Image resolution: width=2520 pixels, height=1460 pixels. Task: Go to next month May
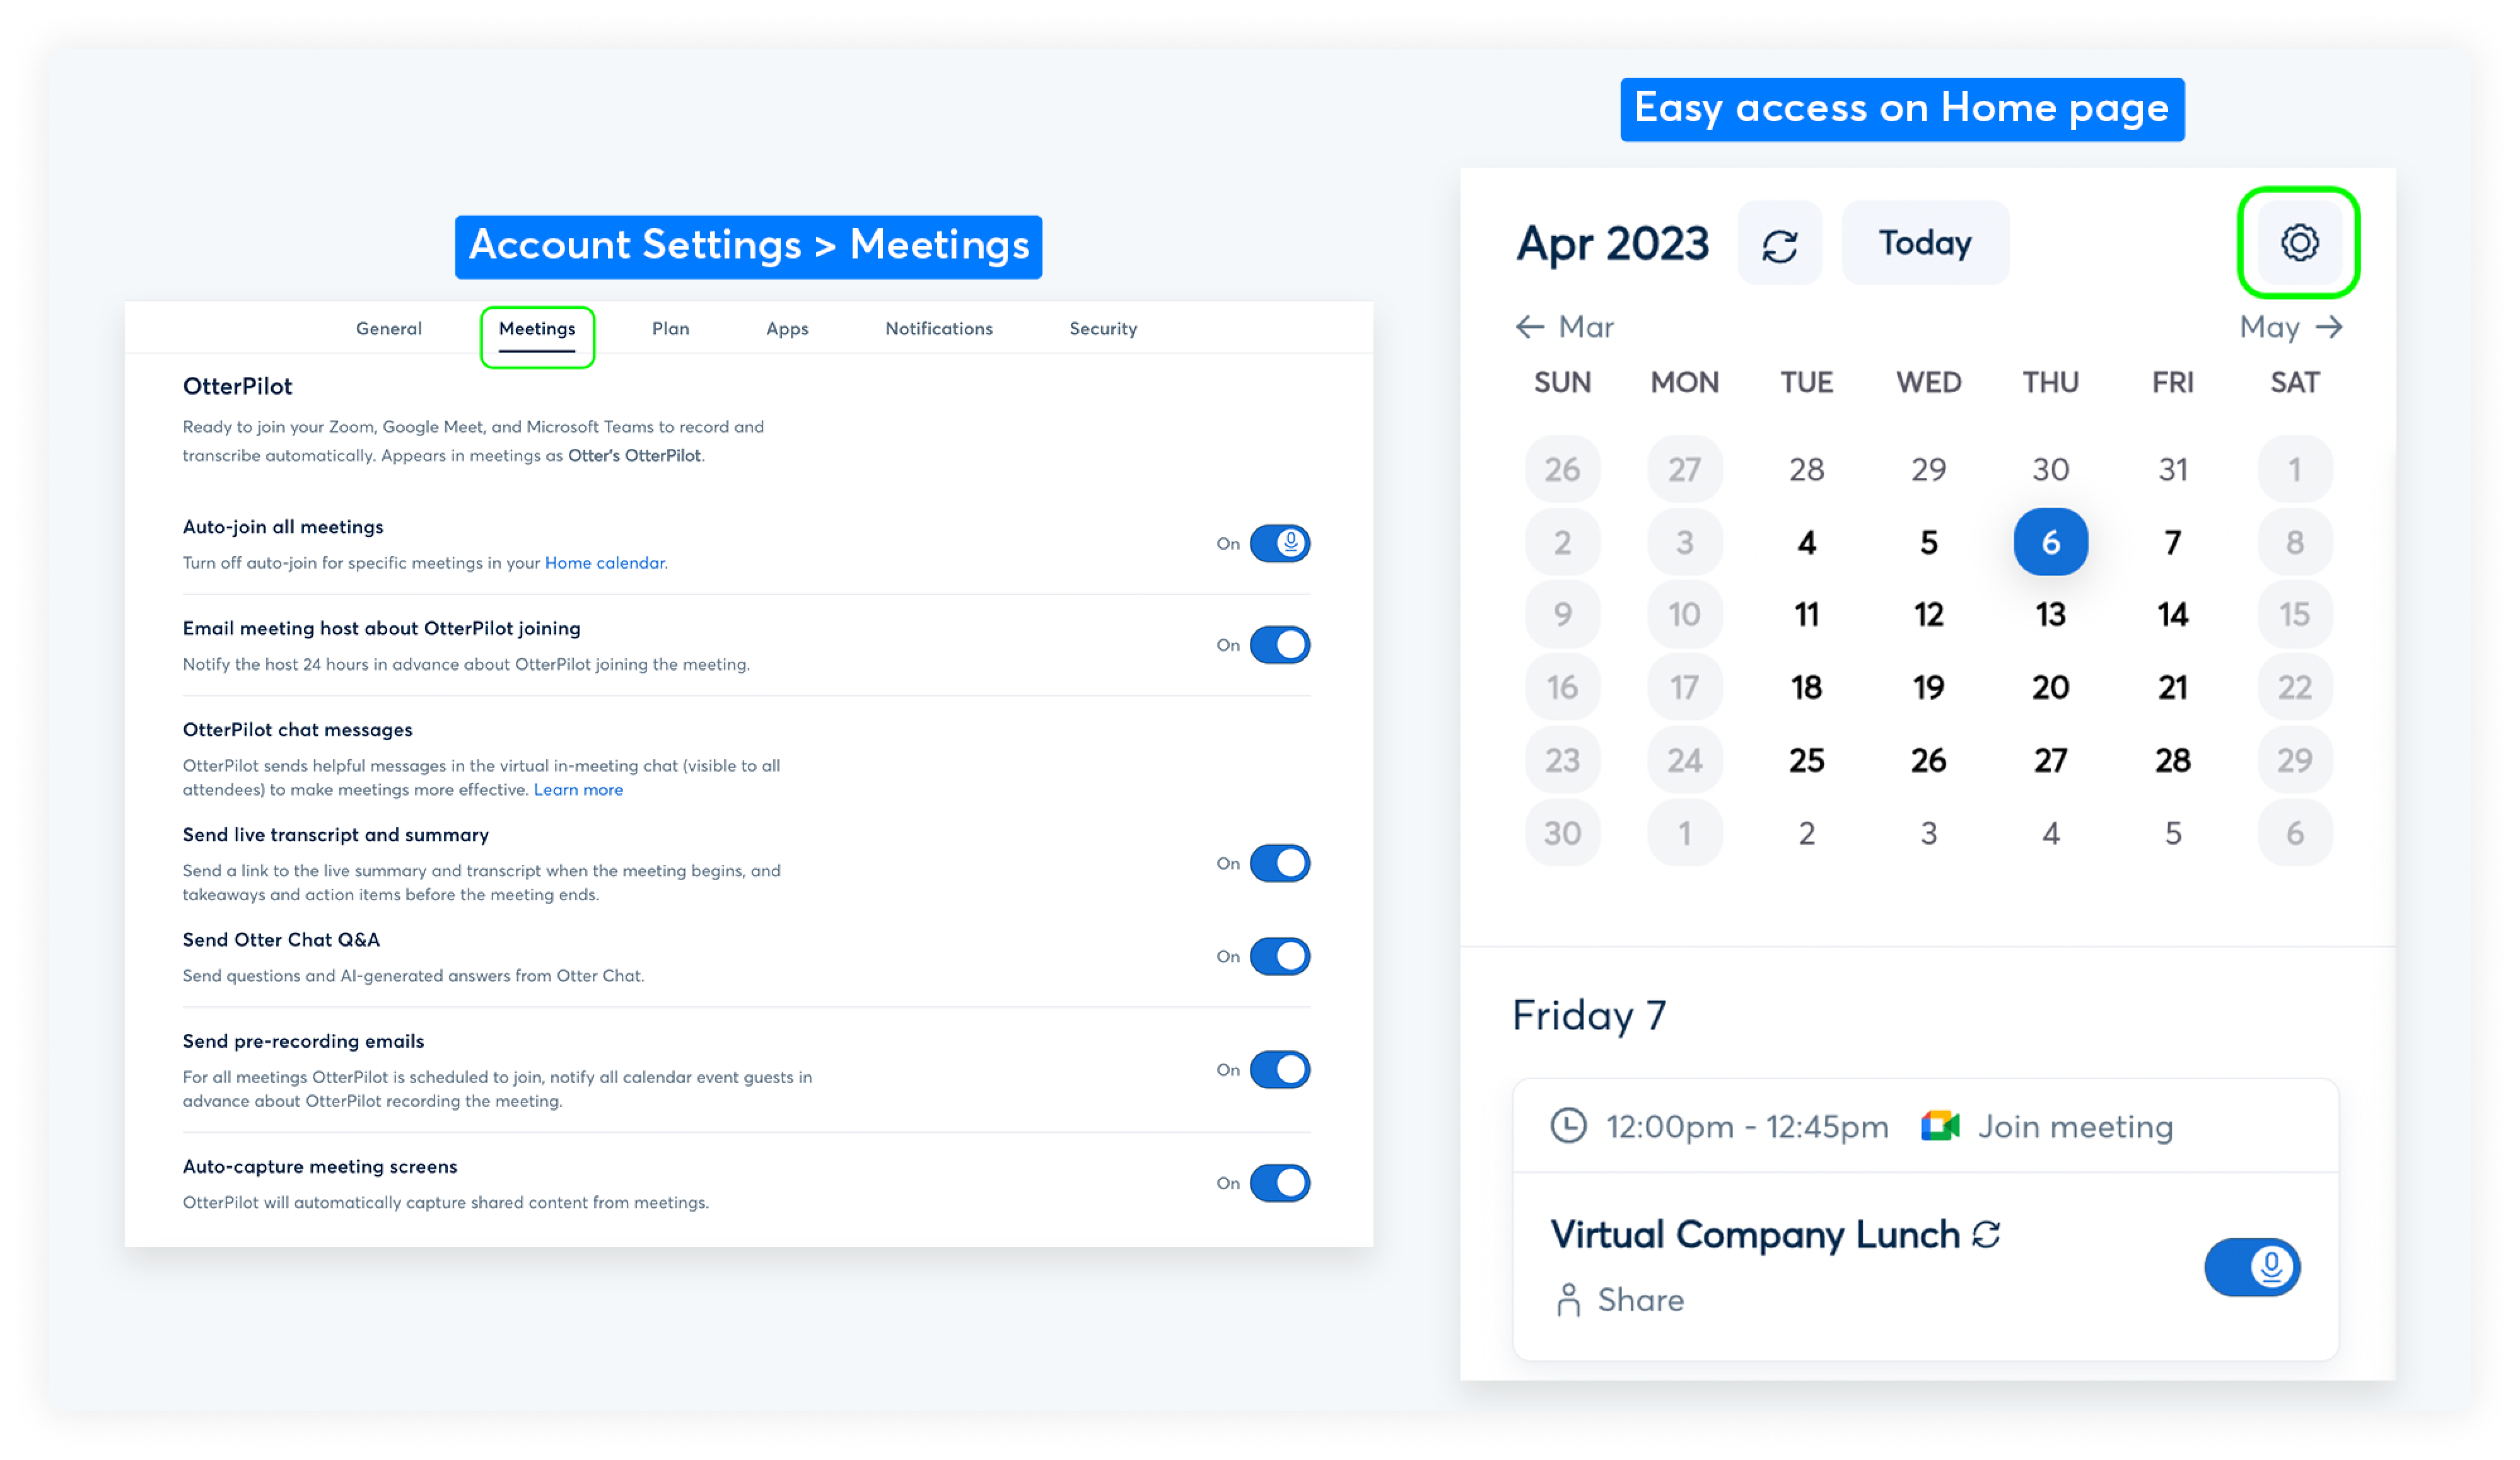click(x=2291, y=327)
